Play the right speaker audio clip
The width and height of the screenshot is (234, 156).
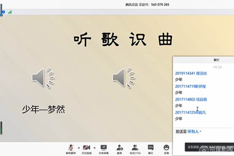coord(124,78)
